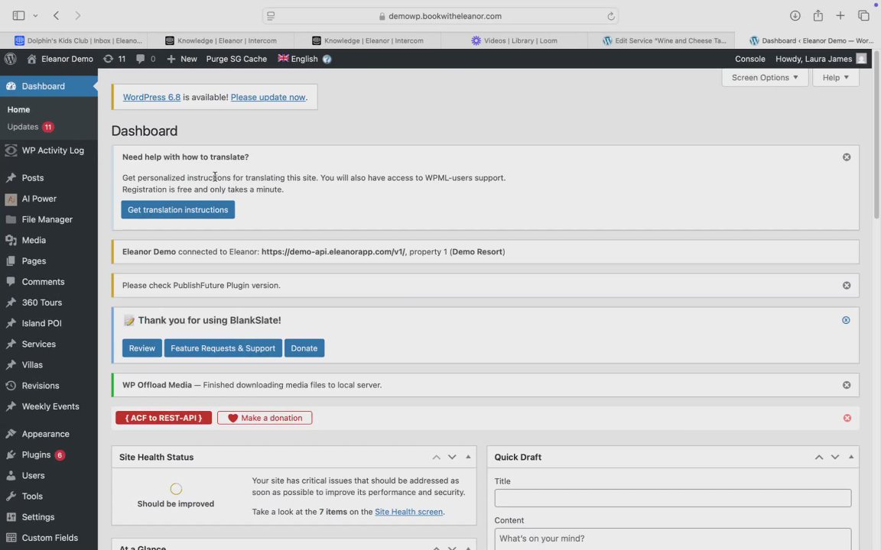Toggle the Safari sidebar button
Viewport: 881px width, 550px height.
[18, 16]
